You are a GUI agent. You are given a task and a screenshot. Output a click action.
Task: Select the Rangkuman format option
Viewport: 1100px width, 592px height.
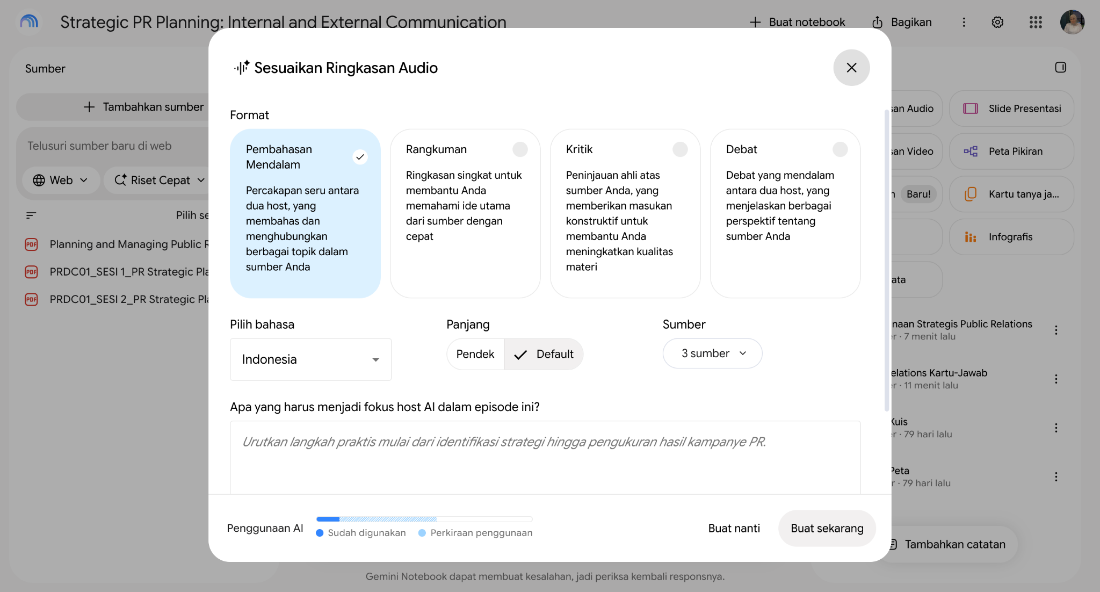465,213
